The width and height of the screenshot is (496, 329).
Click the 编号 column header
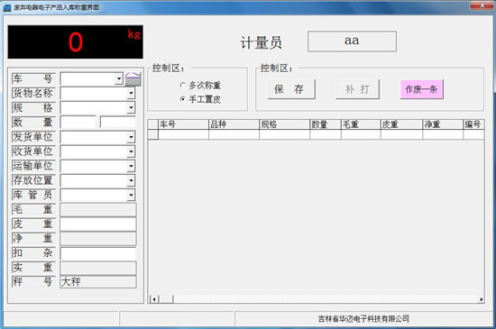coord(473,124)
